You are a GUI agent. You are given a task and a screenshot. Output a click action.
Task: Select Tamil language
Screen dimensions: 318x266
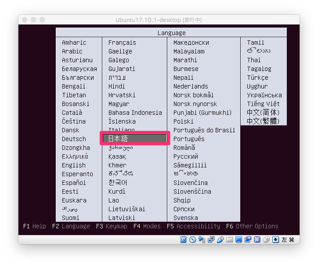256,43
